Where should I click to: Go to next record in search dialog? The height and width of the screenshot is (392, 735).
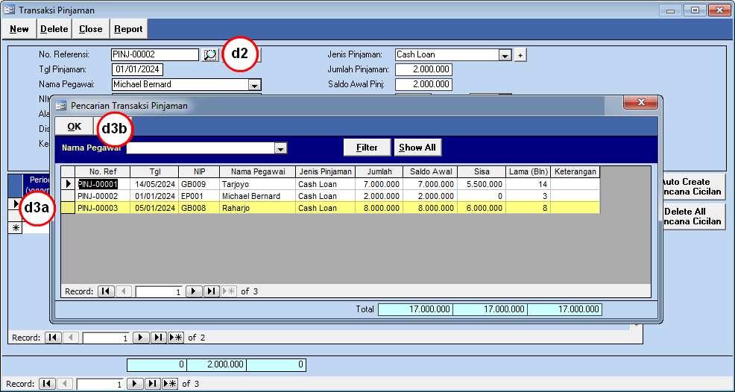(193, 291)
